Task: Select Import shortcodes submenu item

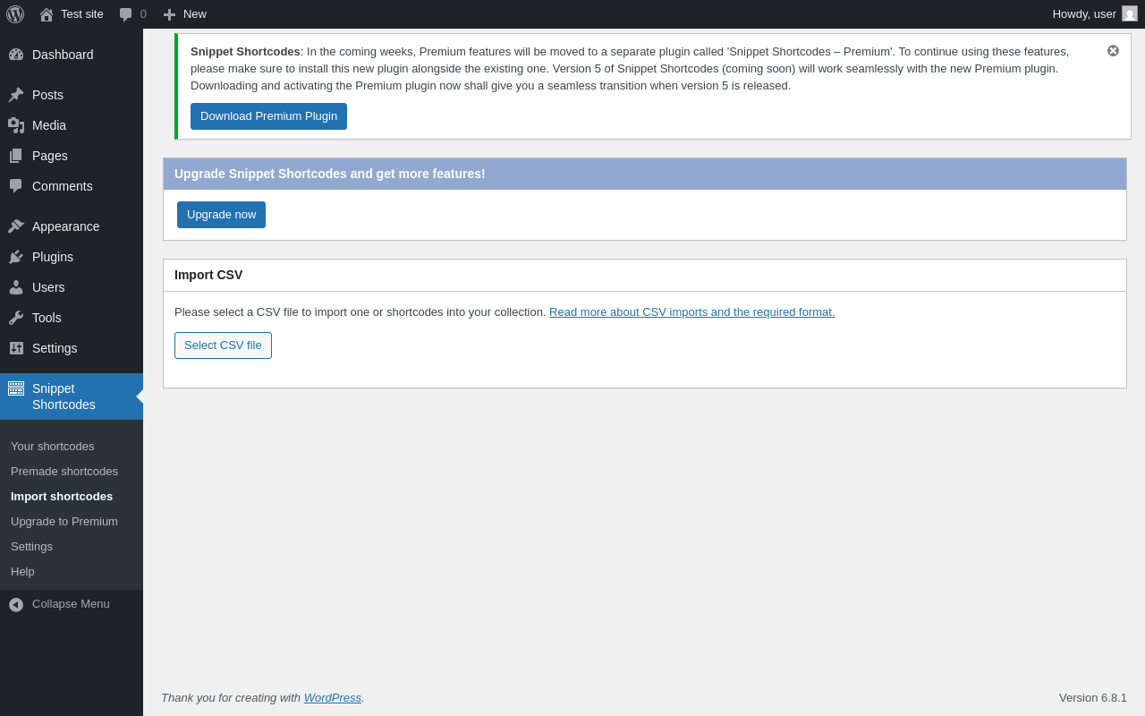Action: point(62,497)
